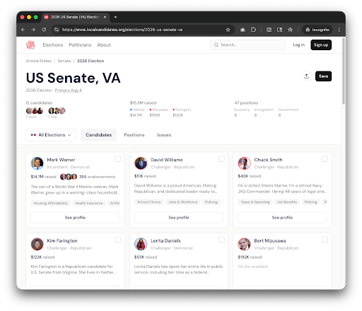Select the Taxes & Spending tag

click(255, 202)
